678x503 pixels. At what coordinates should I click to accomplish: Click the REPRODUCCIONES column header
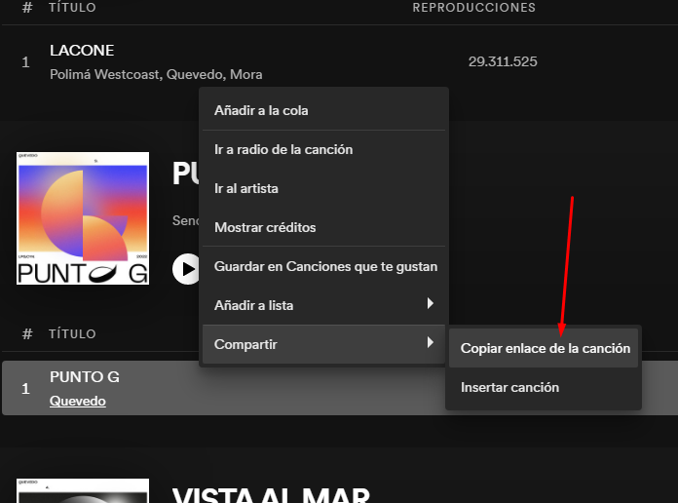click(473, 8)
